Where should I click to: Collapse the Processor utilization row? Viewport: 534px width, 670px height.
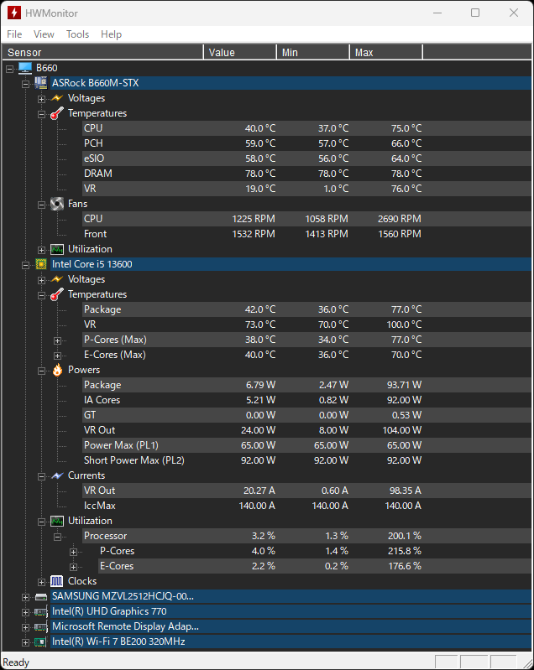(x=57, y=537)
